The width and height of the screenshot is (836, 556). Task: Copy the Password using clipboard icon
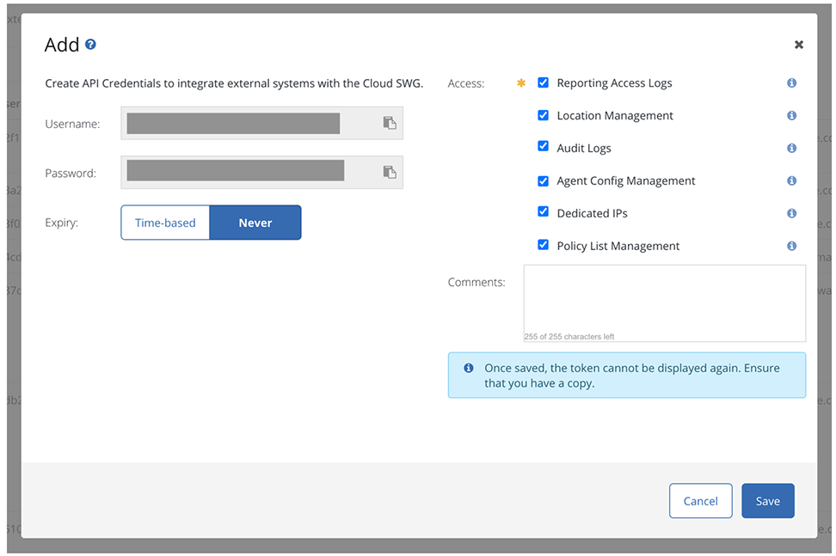(x=390, y=172)
